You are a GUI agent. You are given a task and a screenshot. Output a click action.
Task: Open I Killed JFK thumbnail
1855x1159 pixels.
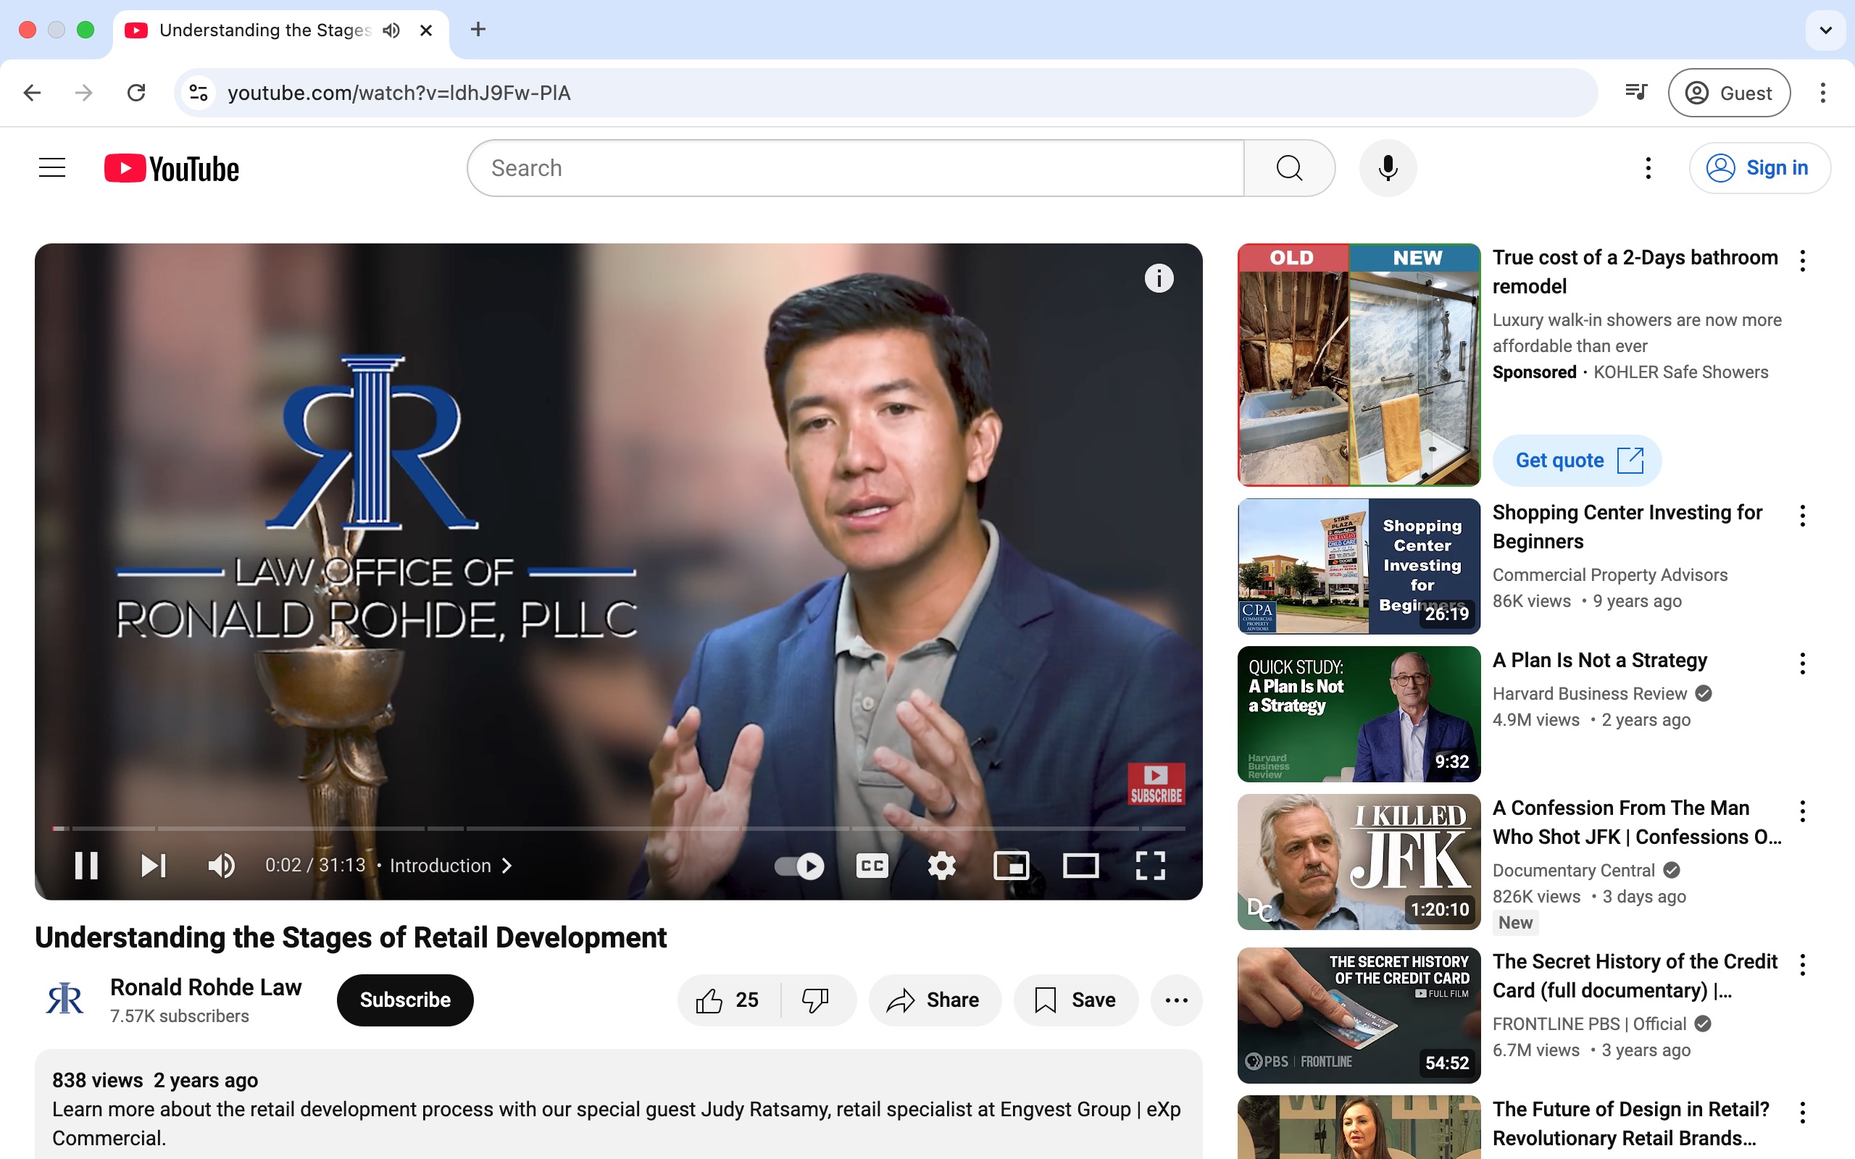1359,861
